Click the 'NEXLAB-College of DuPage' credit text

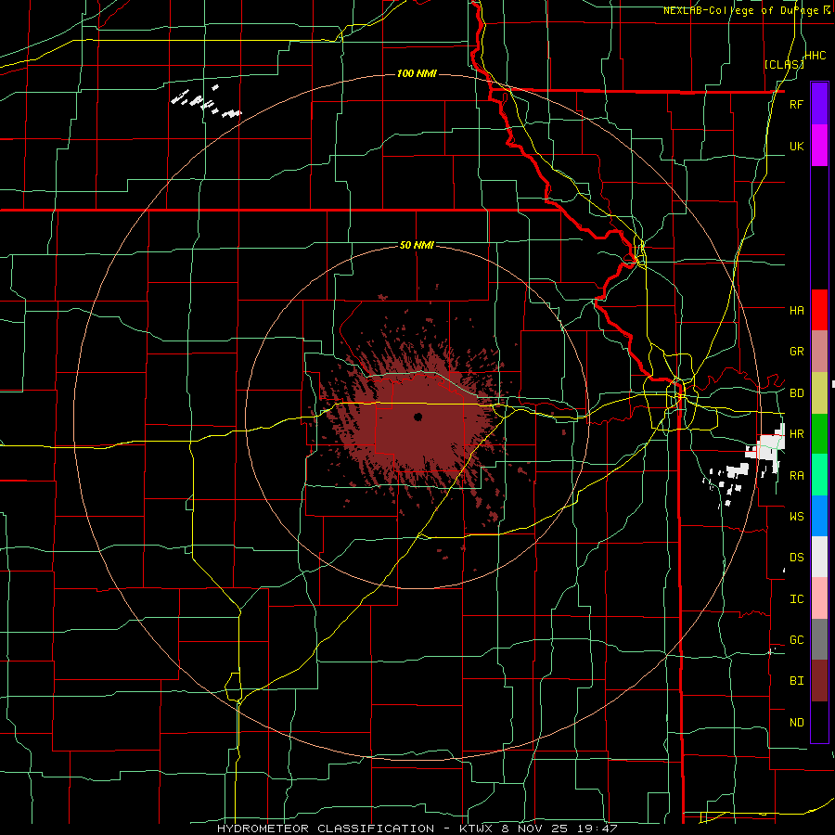[x=740, y=10]
